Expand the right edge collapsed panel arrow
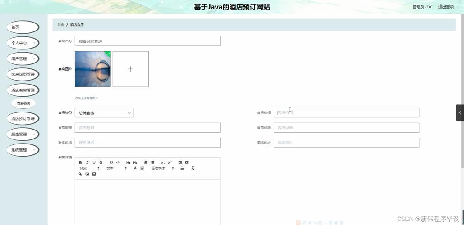Viewport: 464px width, 225px height. 460,112
